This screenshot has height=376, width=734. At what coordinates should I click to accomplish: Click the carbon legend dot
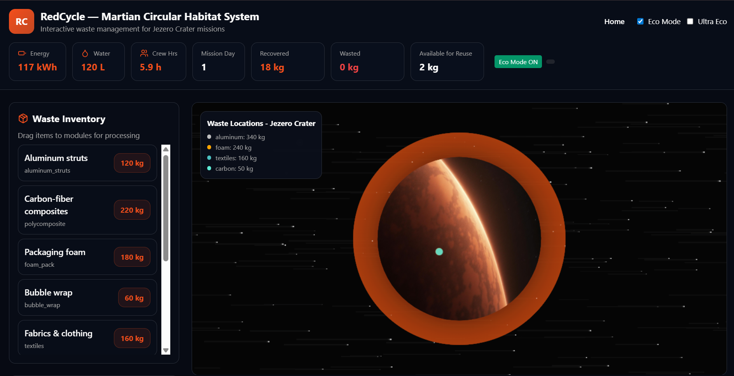209,168
